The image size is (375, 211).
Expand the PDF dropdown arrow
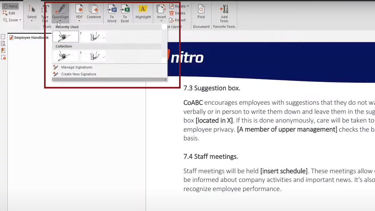pyautogui.click(x=79, y=21)
